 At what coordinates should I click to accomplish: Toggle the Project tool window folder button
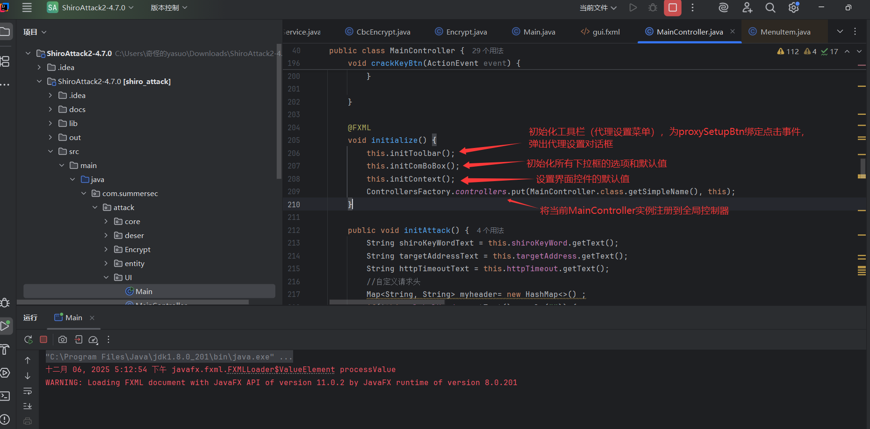pos(5,32)
